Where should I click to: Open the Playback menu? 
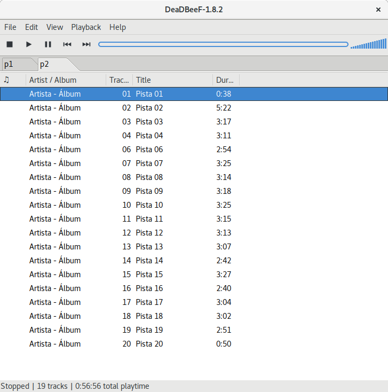click(x=86, y=27)
